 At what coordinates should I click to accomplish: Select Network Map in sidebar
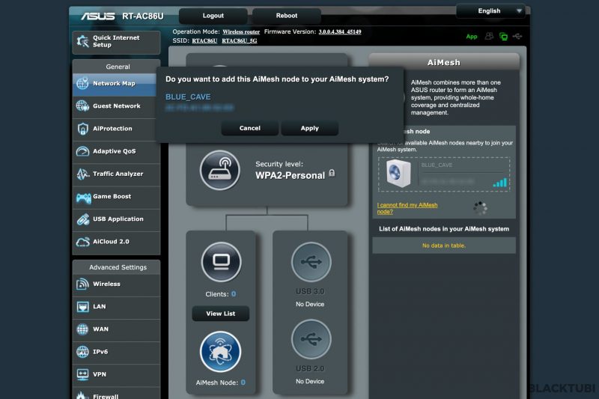[x=116, y=83]
